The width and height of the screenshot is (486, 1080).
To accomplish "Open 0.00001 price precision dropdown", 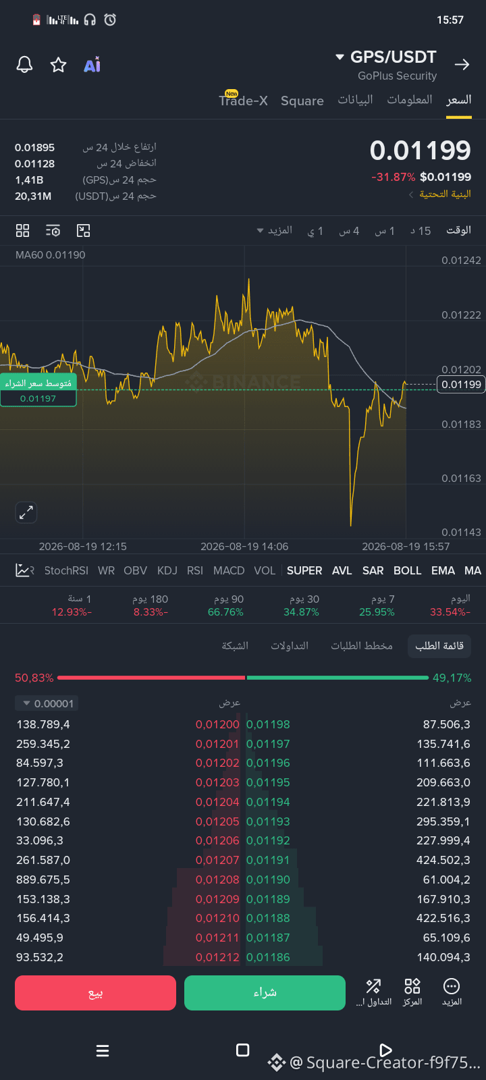I will pyautogui.click(x=47, y=703).
